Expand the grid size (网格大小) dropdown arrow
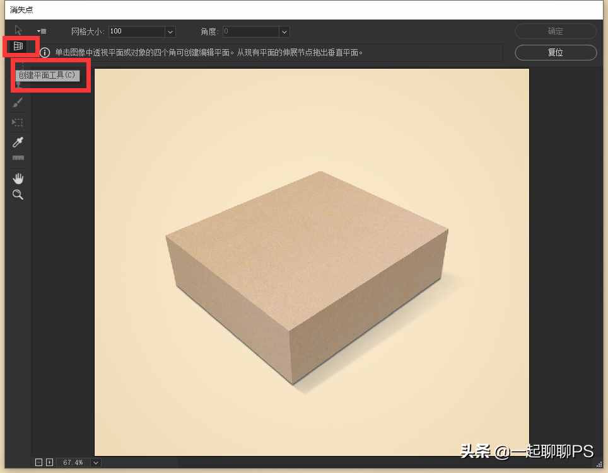 (170, 31)
